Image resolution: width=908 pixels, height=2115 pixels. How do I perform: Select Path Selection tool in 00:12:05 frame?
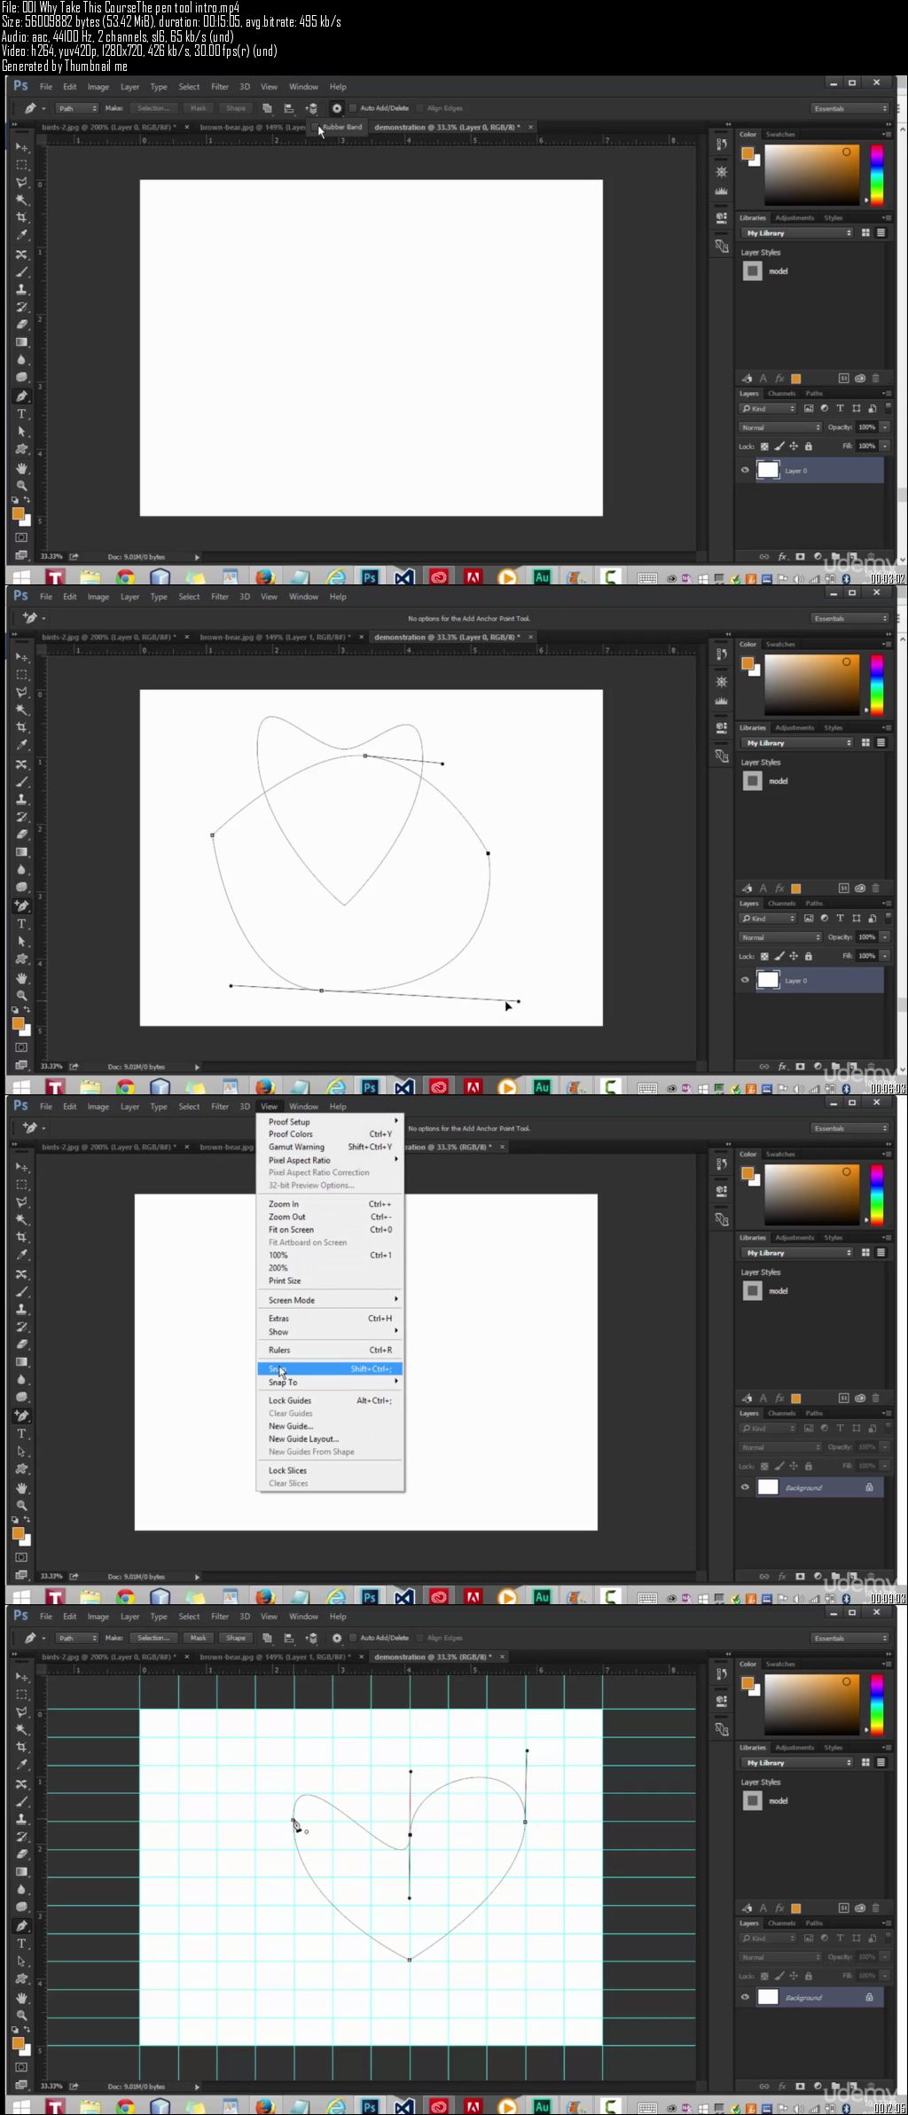tap(22, 1962)
